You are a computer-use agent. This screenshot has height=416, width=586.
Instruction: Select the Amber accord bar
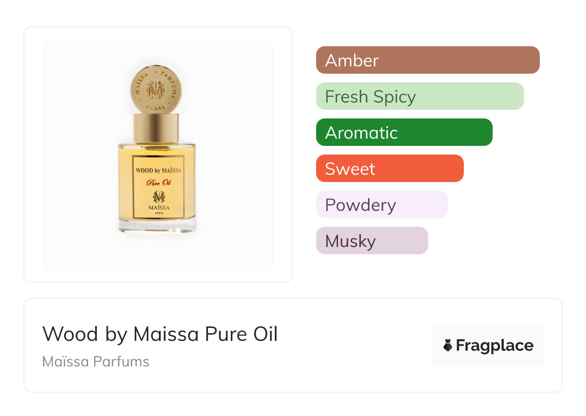tap(428, 60)
